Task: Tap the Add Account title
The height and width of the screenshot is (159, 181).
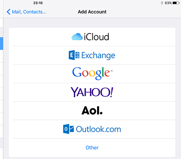Action: 92,12
